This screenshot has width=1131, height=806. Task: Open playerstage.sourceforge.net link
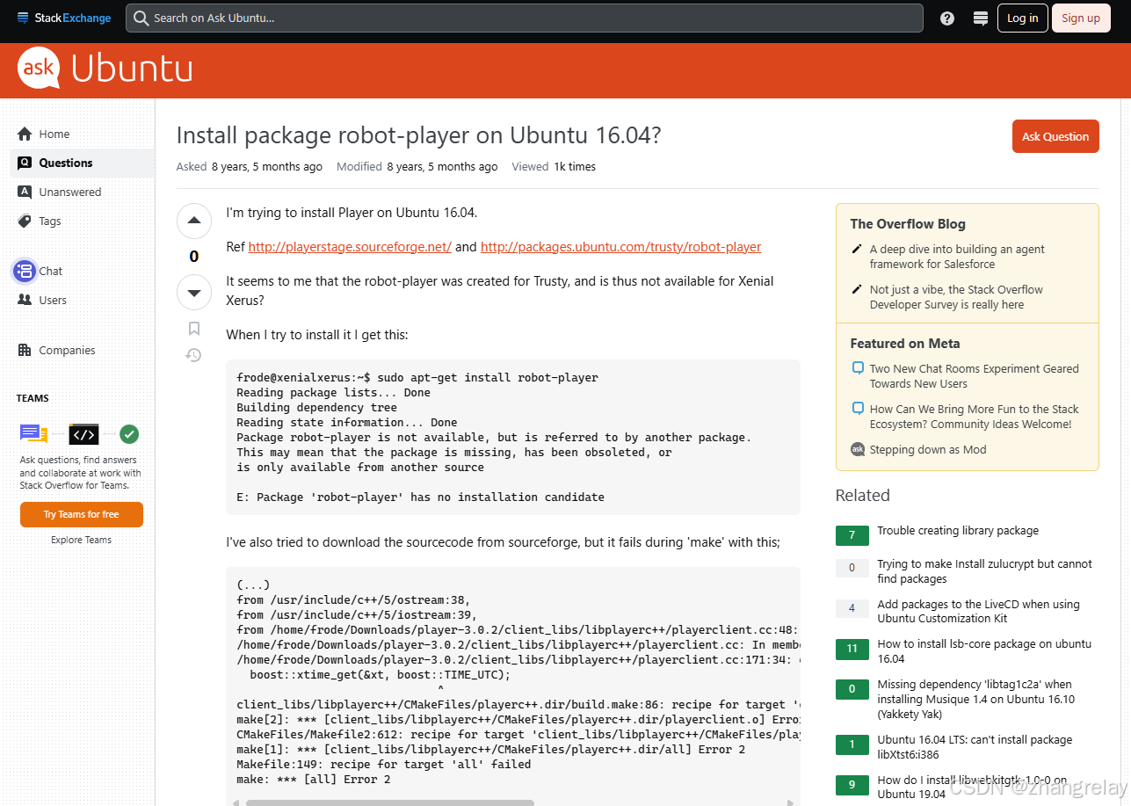click(x=350, y=247)
